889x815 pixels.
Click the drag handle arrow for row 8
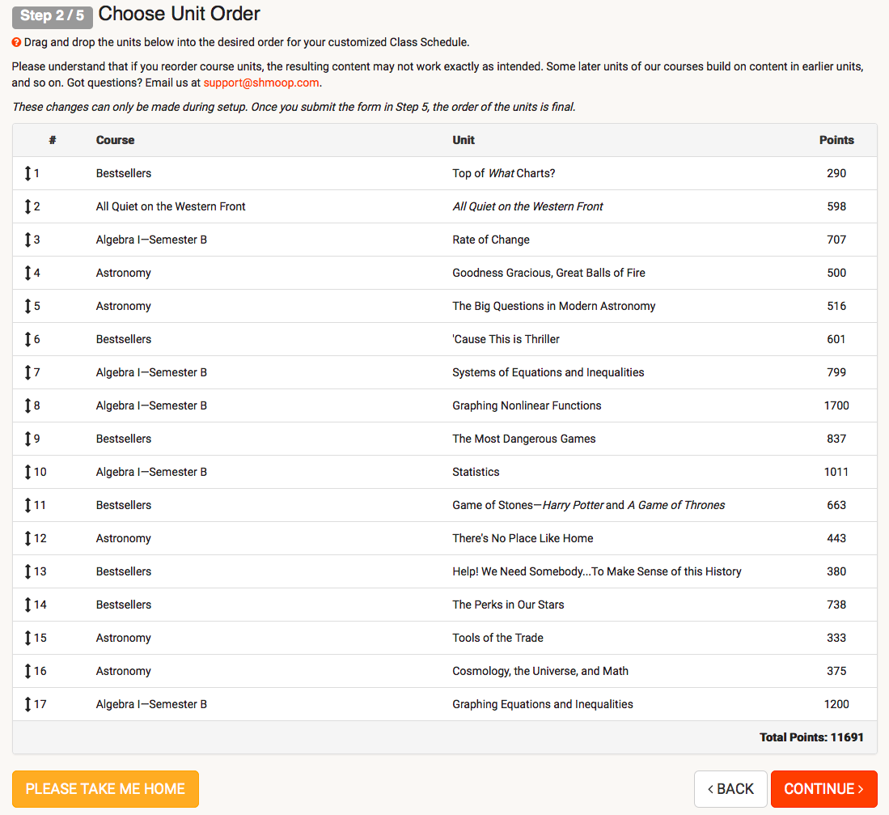[x=28, y=405]
